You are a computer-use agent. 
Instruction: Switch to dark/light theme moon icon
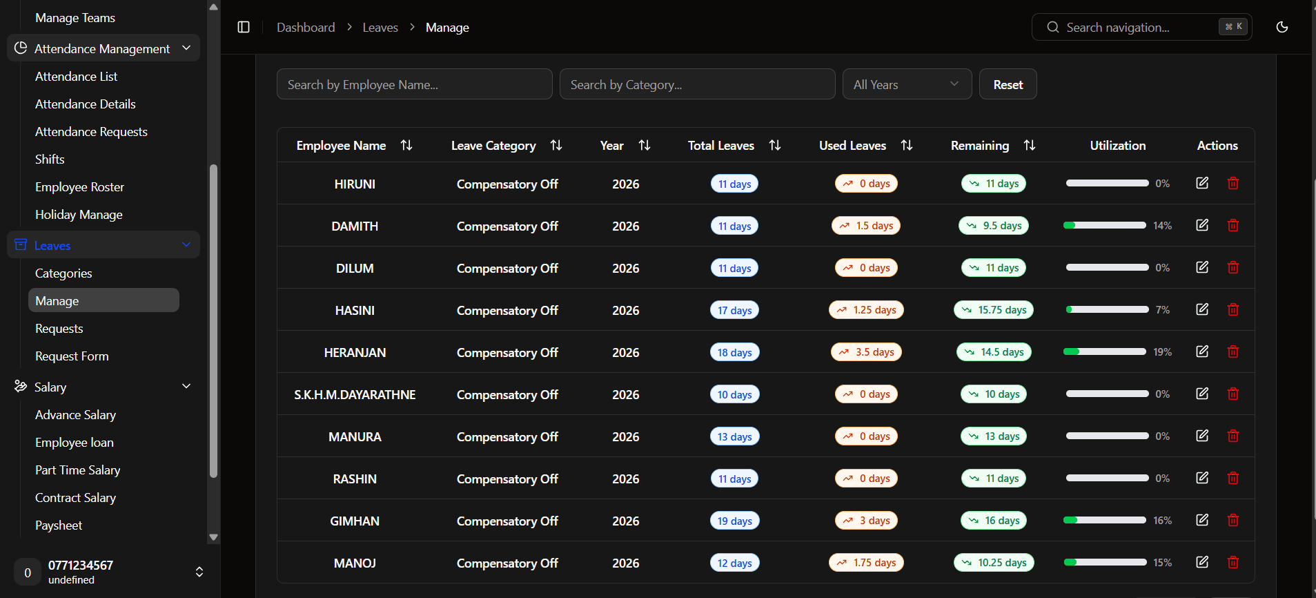1282,27
